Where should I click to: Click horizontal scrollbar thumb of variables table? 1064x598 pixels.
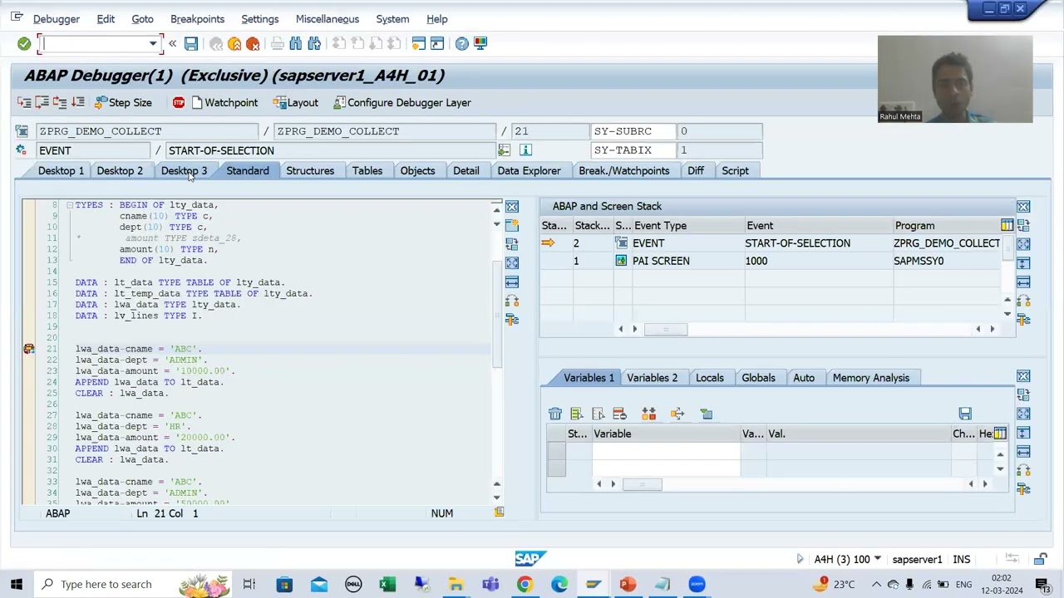[641, 484]
